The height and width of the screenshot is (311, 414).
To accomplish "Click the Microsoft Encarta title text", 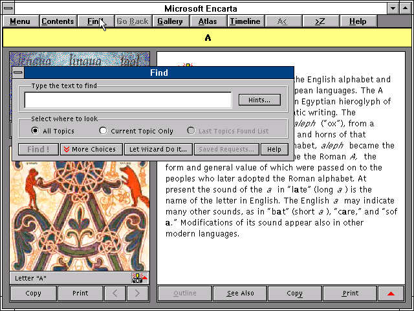I will (x=201, y=8).
